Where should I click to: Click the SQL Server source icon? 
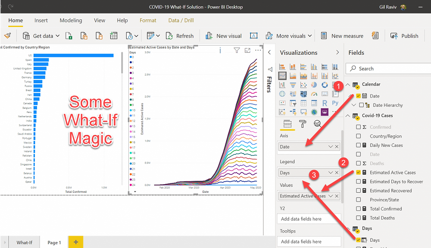99,36
